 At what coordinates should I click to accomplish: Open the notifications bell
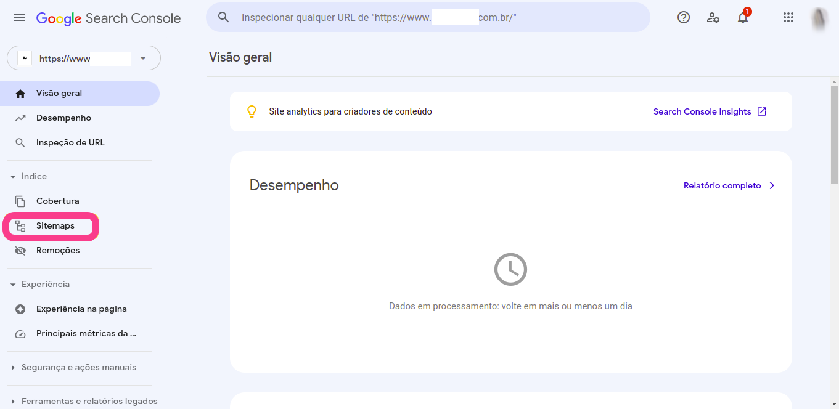743,17
